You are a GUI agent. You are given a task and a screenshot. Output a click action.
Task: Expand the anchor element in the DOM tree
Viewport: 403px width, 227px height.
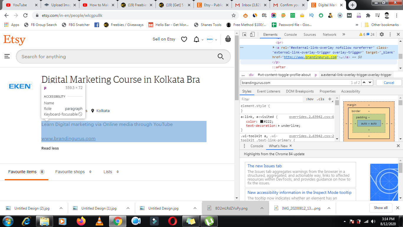(273, 47)
